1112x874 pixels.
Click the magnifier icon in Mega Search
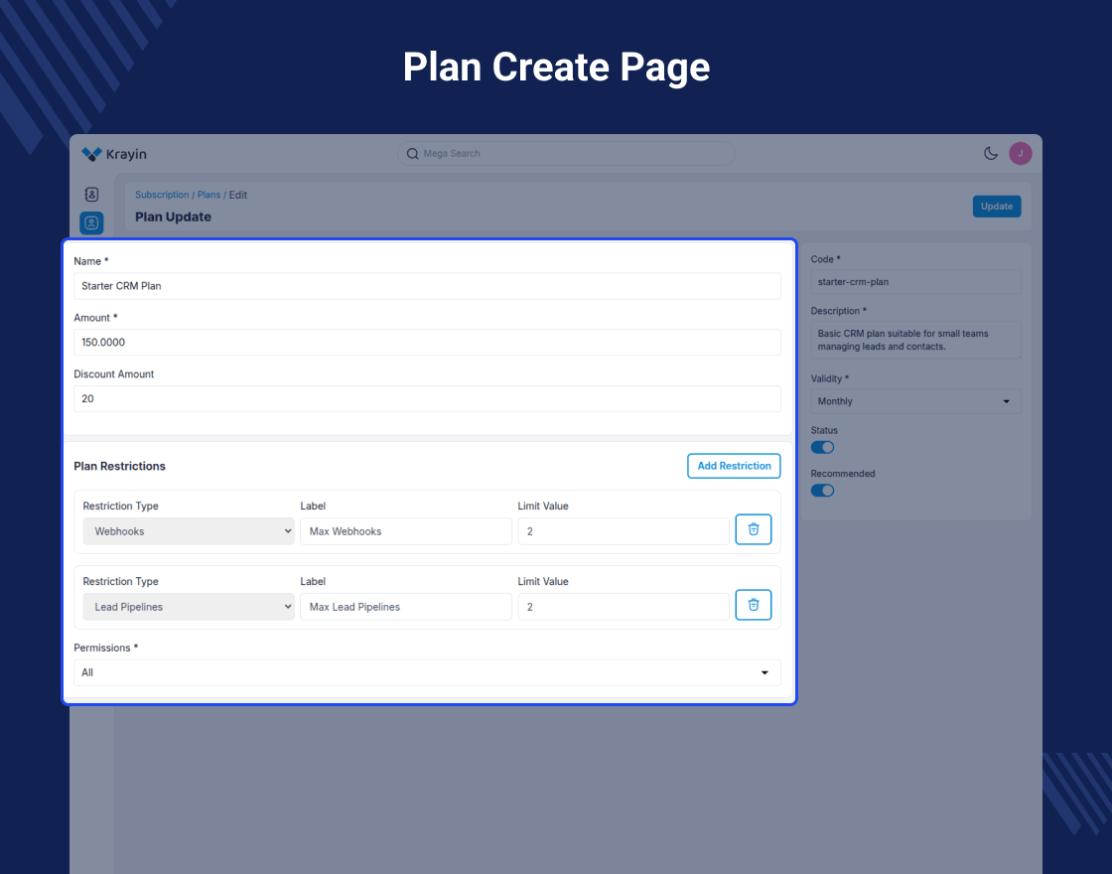[x=412, y=154]
